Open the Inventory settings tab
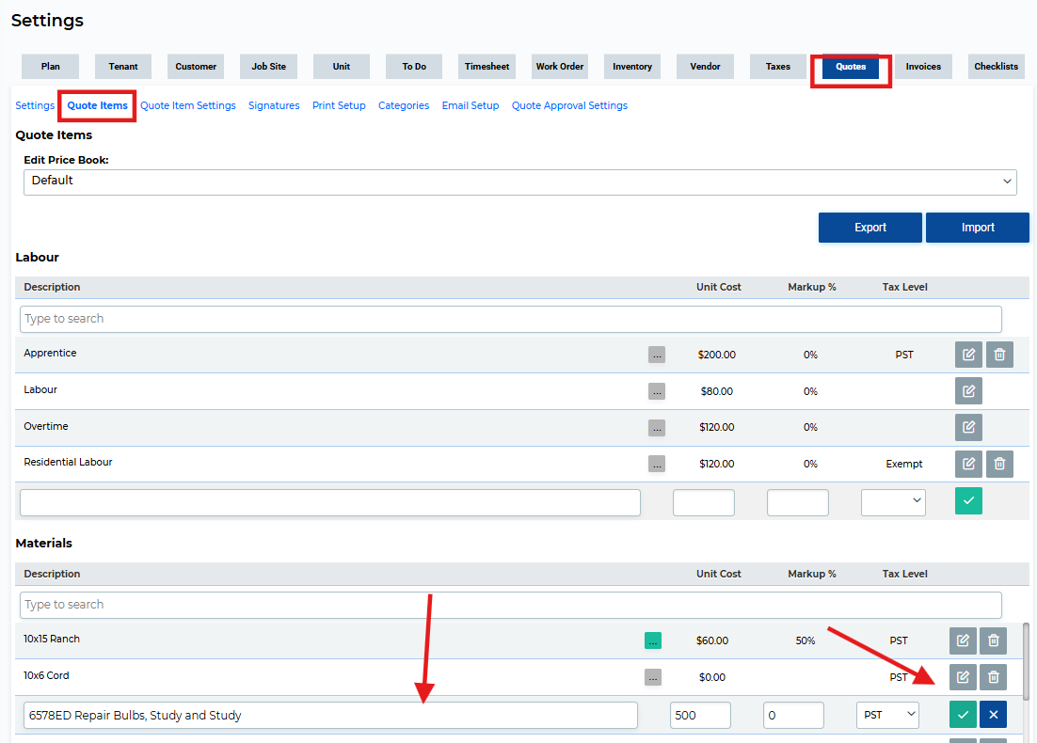The height and width of the screenshot is (743, 1037). (x=632, y=67)
